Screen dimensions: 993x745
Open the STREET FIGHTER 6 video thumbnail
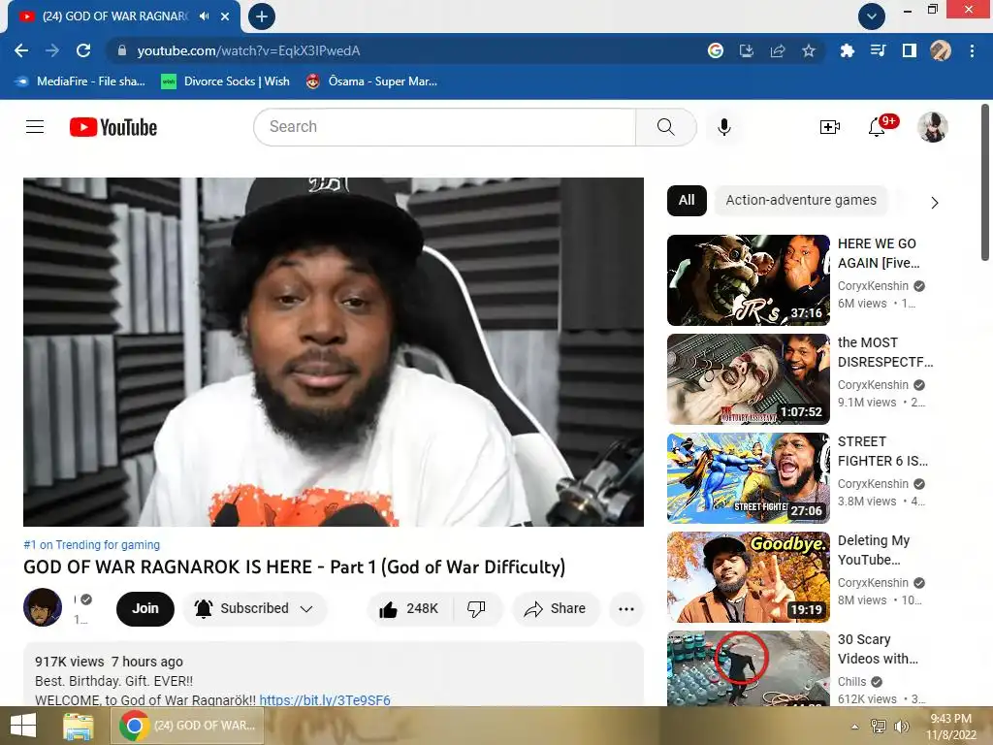[748, 477]
